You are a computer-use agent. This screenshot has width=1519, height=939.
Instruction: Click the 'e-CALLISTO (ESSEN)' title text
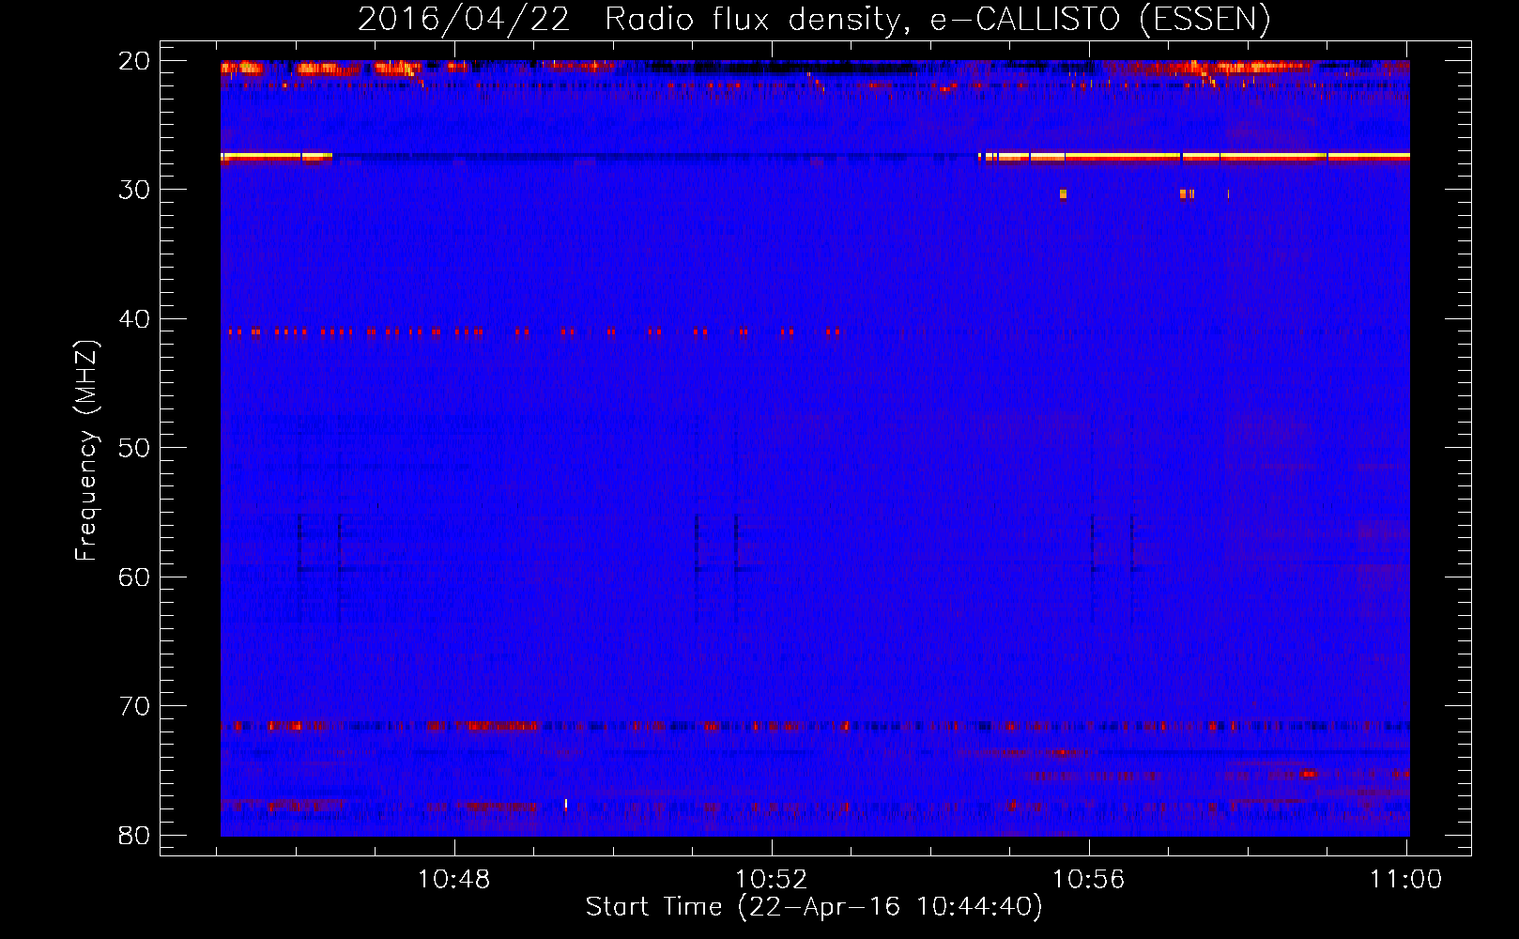click(1100, 20)
